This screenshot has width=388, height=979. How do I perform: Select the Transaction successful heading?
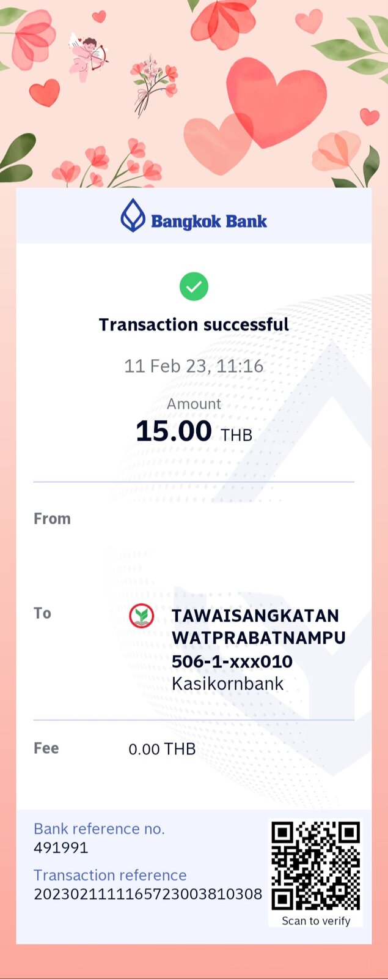[x=194, y=324]
